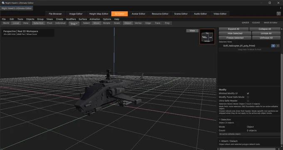Viewport: 283px width, 150px height.
Task: Open the Edit menu
Action: point(12,19)
